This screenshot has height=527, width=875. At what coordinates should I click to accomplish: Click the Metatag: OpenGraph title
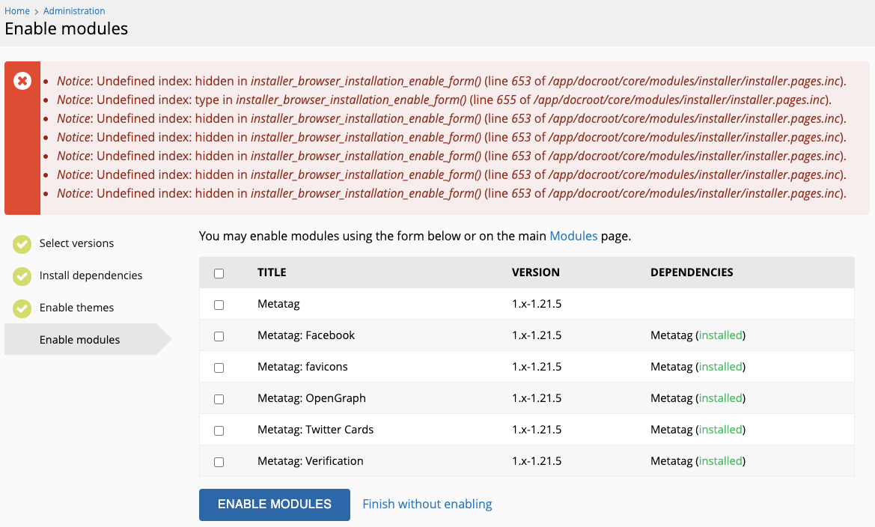click(x=311, y=398)
